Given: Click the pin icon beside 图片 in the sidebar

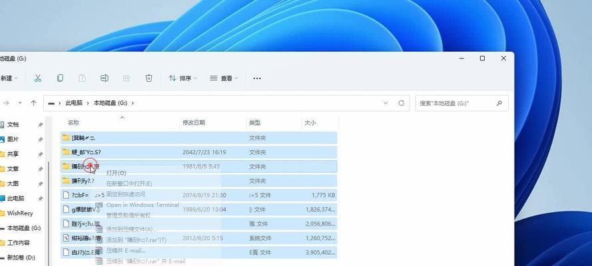Looking at the screenshot, I should [x=41, y=140].
